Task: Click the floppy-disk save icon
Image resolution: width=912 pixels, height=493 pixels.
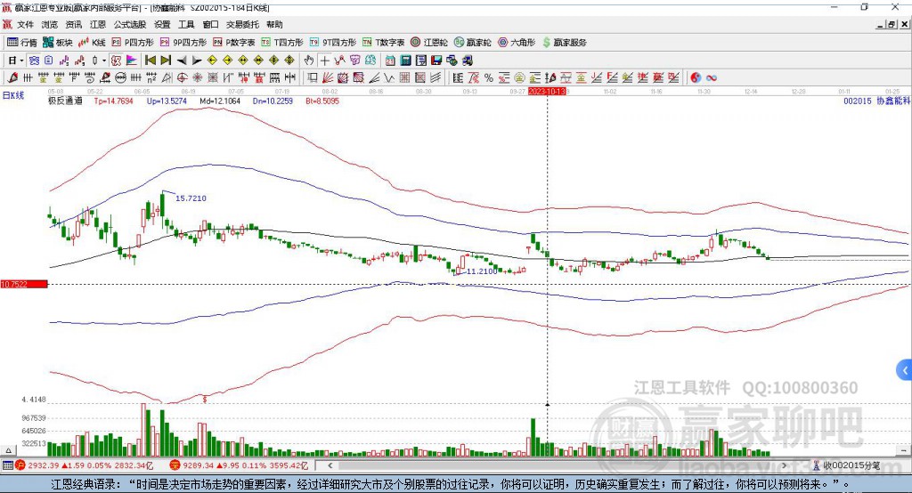Action: pyautogui.click(x=436, y=61)
